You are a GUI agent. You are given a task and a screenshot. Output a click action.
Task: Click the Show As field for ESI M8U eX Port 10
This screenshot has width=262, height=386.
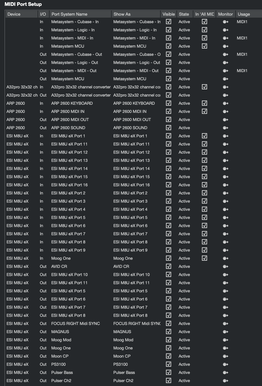(x=132, y=275)
